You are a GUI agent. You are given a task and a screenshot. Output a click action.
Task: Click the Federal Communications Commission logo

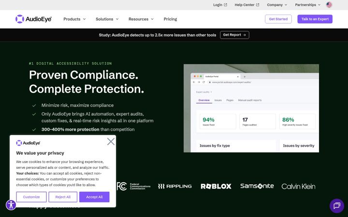pos(133,186)
